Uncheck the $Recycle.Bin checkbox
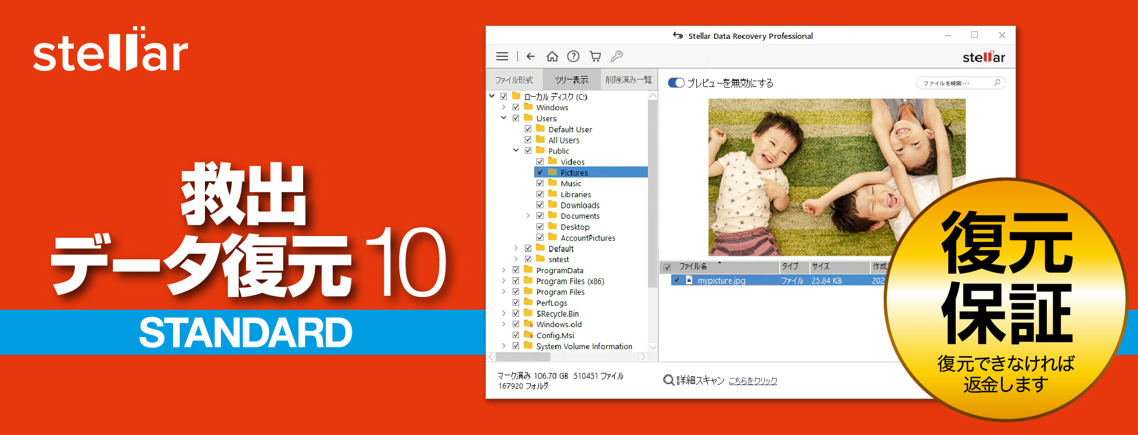Image resolution: width=1138 pixels, height=435 pixels. [x=516, y=313]
